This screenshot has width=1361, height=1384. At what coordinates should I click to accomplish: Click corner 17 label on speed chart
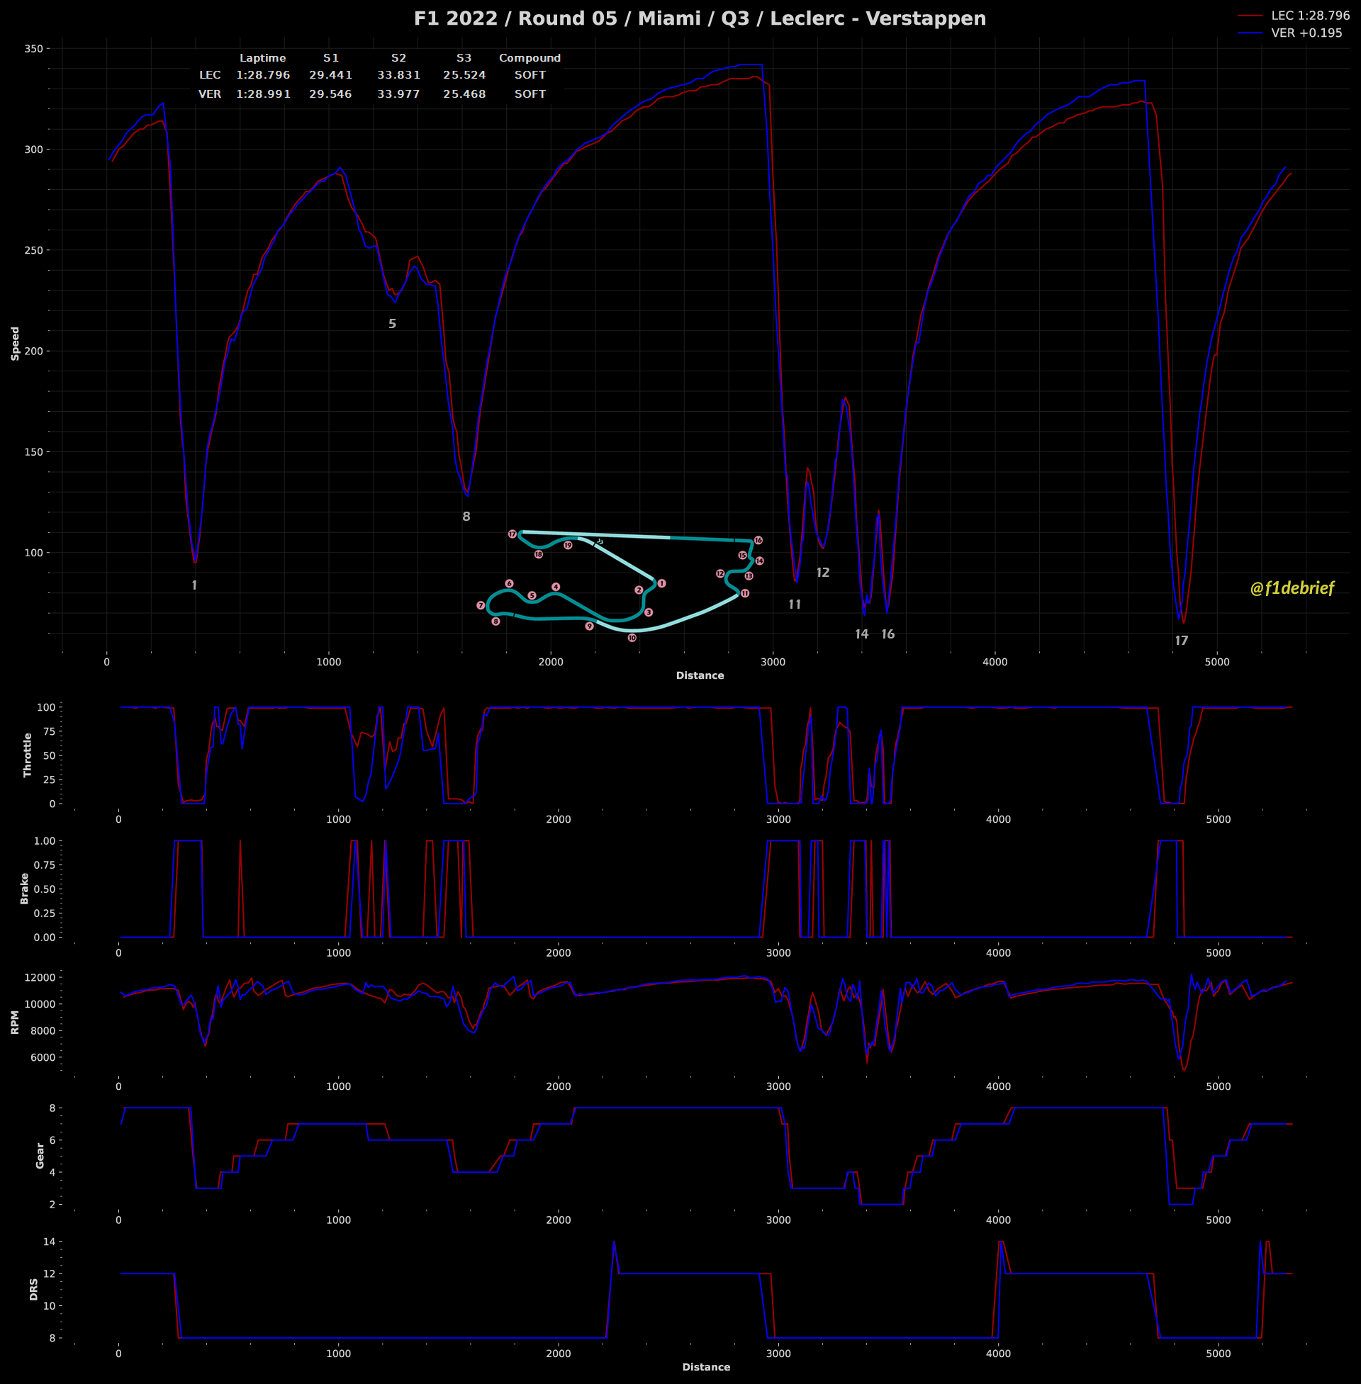(1182, 640)
